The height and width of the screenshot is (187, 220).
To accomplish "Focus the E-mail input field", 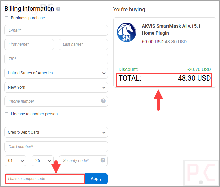I will 56,30.
